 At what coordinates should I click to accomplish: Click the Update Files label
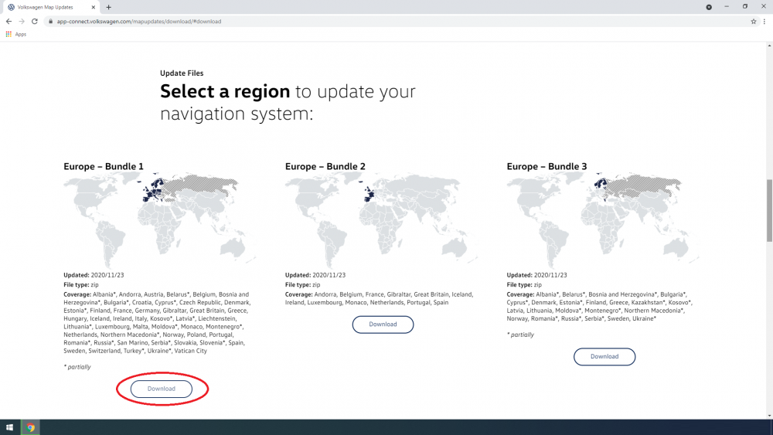pyautogui.click(x=182, y=73)
